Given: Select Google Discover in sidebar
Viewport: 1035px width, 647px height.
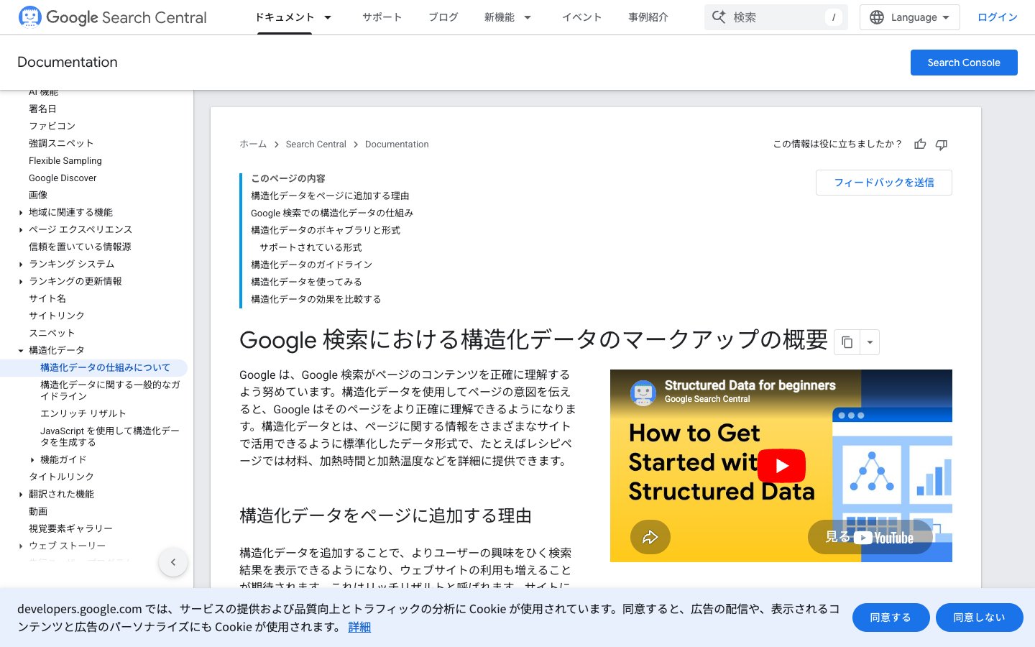Looking at the screenshot, I should [63, 178].
